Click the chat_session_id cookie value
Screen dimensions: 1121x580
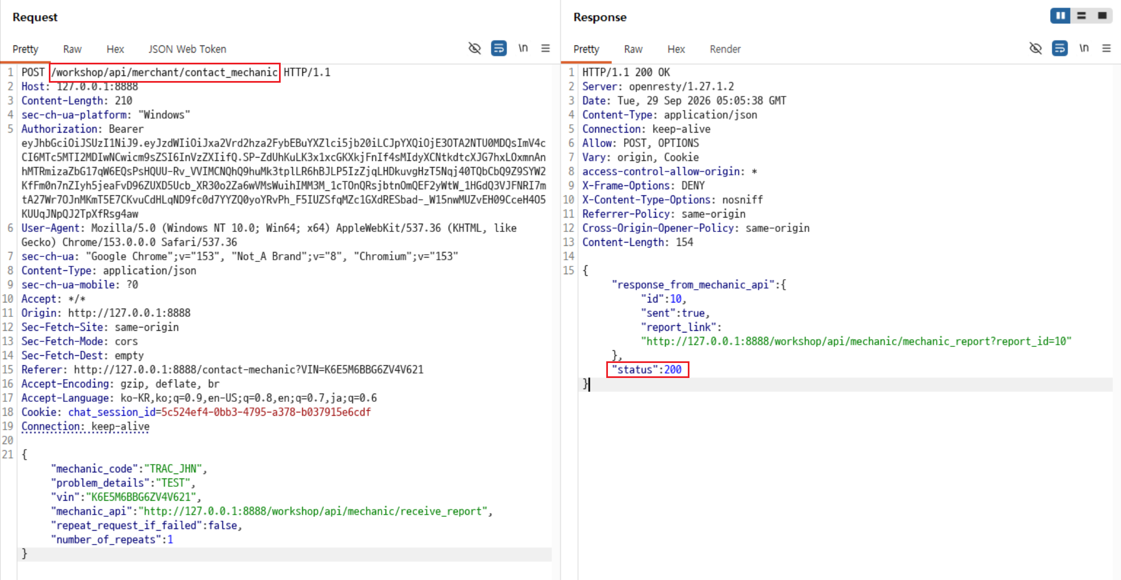tap(266, 412)
